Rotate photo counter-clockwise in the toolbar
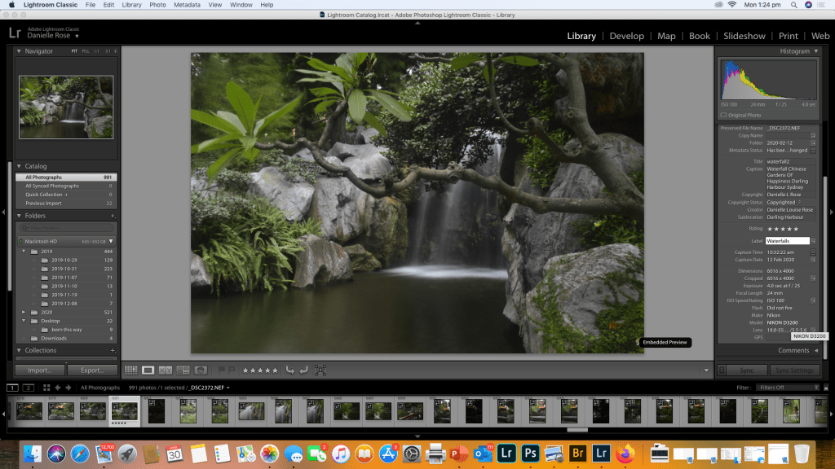 pos(289,370)
